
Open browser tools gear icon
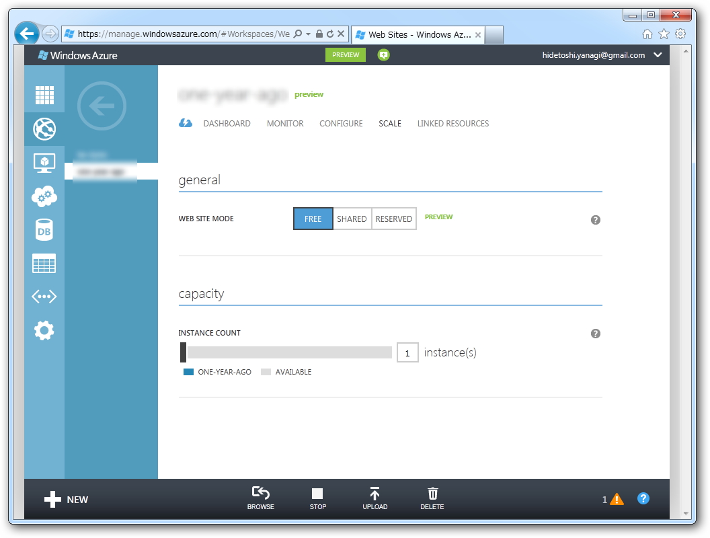[x=680, y=34]
